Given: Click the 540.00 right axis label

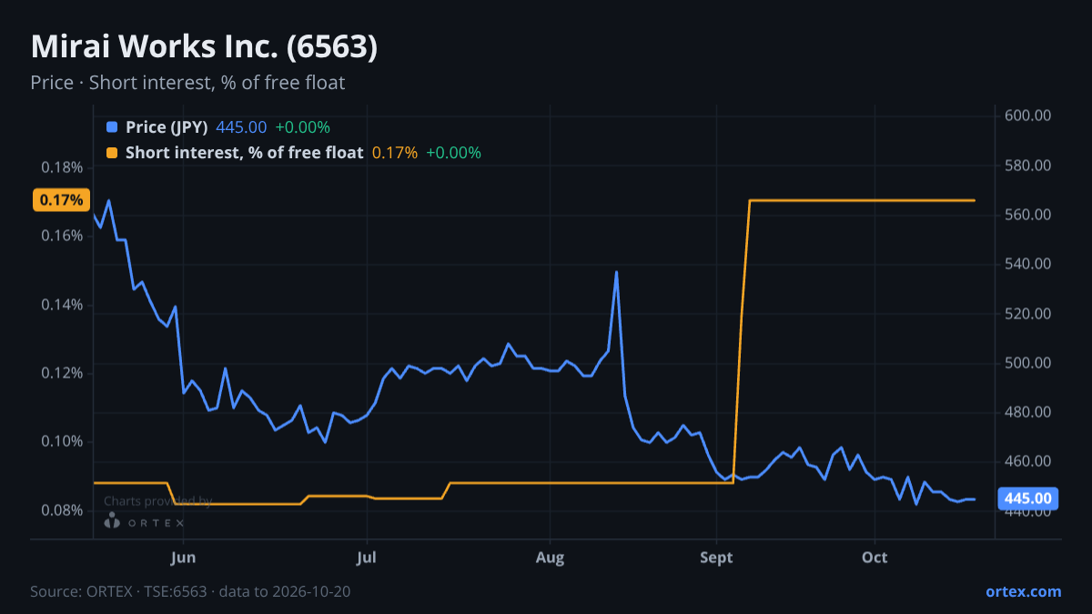Looking at the screenshot, I should pyautogui.click(x=1028, y=264).
